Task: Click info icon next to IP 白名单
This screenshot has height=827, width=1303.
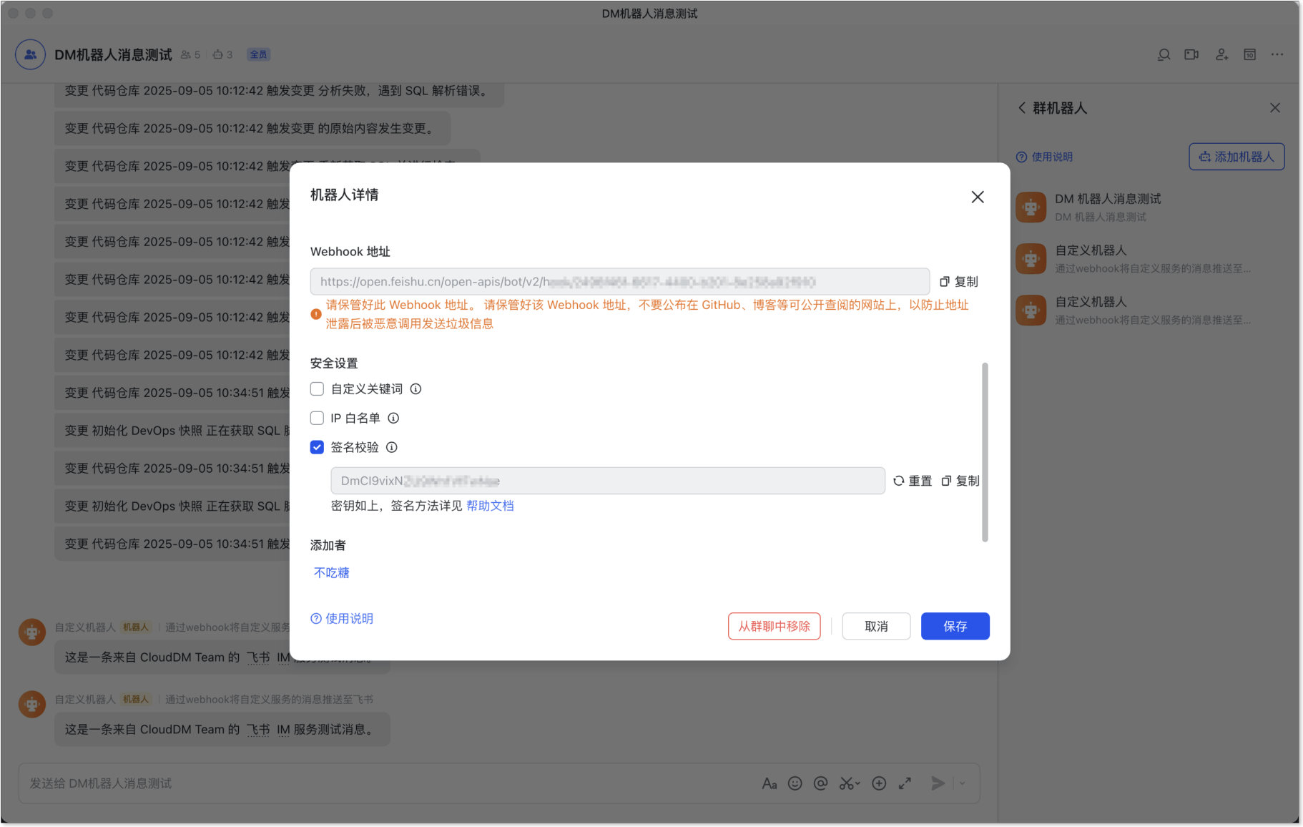Action: 393,419
